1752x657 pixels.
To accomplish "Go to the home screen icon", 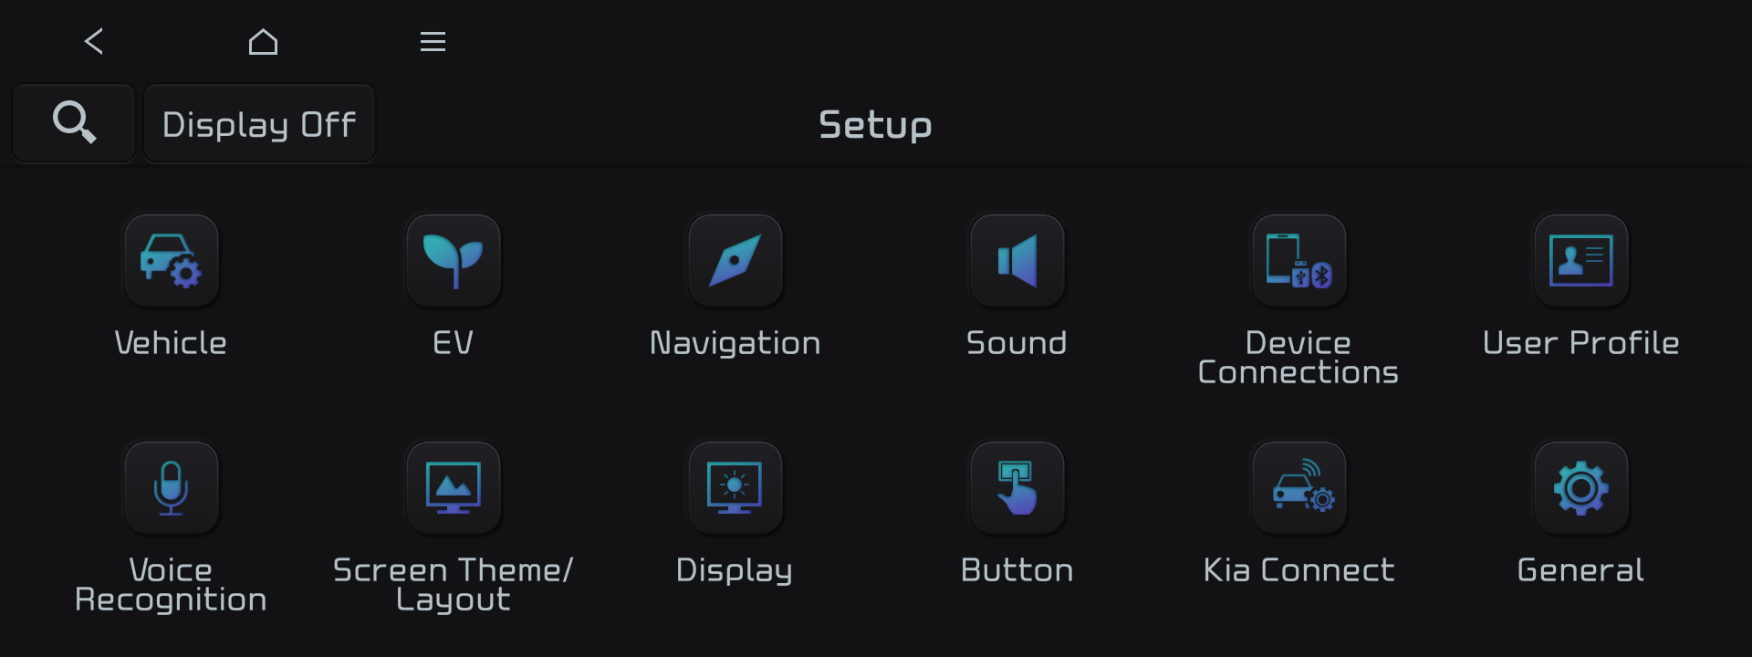I will [263, 41].
